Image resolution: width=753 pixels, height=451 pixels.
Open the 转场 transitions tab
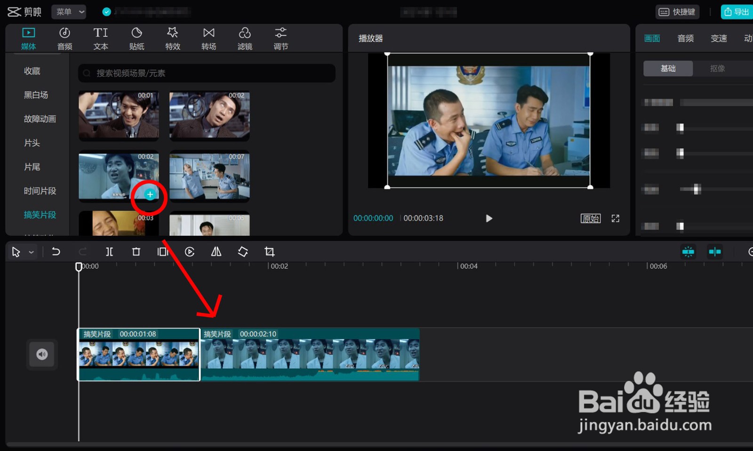[x=208, y=39]
